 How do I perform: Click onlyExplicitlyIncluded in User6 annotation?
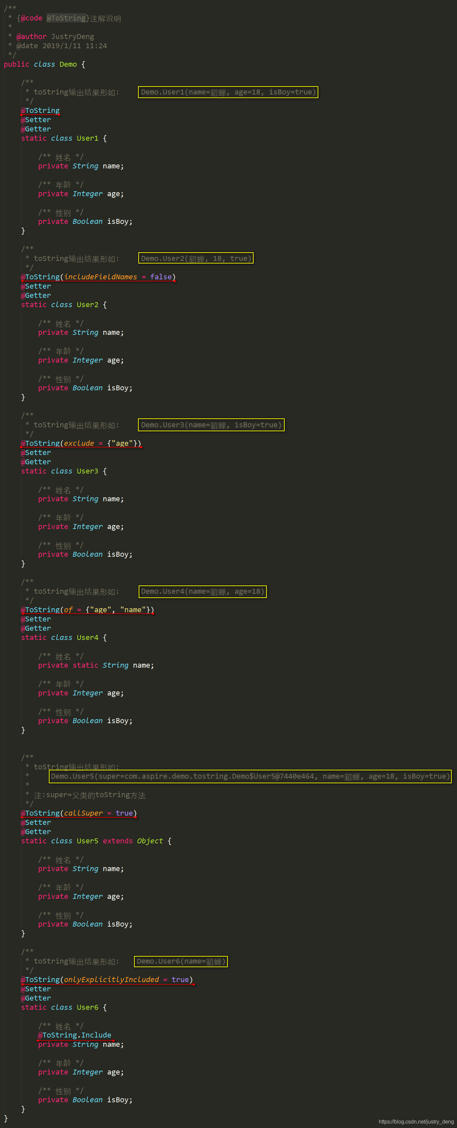tap(111, 979)
